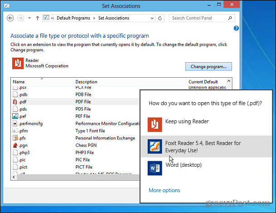
Task: Select the .pic extension name
Action: (x=22, y=160)
